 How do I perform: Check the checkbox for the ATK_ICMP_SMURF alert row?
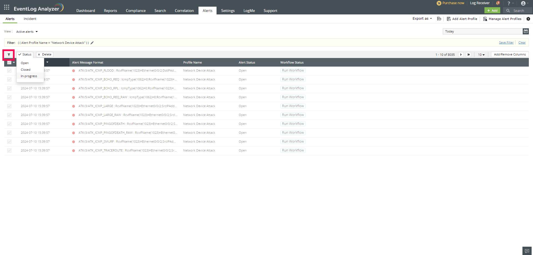tap(9, 142)
